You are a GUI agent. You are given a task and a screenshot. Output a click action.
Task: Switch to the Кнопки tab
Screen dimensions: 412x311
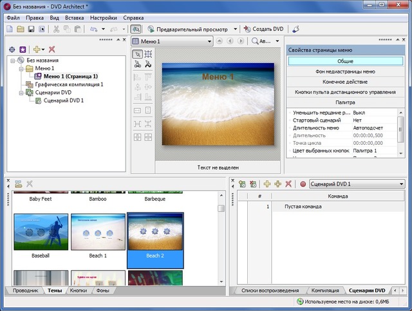78,291
